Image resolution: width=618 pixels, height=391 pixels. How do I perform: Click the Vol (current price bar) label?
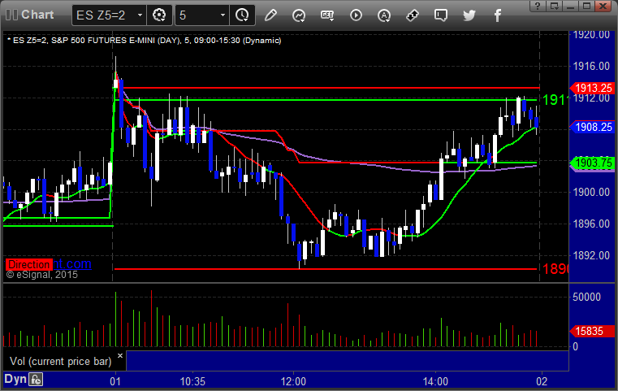point(60,362)
